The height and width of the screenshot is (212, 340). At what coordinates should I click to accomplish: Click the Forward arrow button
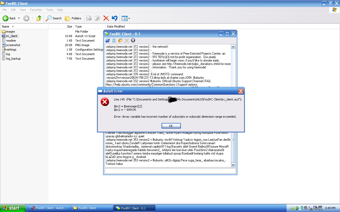pyautogui.click(x=26, y=18)
